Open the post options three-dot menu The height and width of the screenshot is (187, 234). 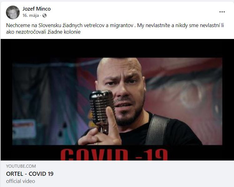click(x=222, y=12)
